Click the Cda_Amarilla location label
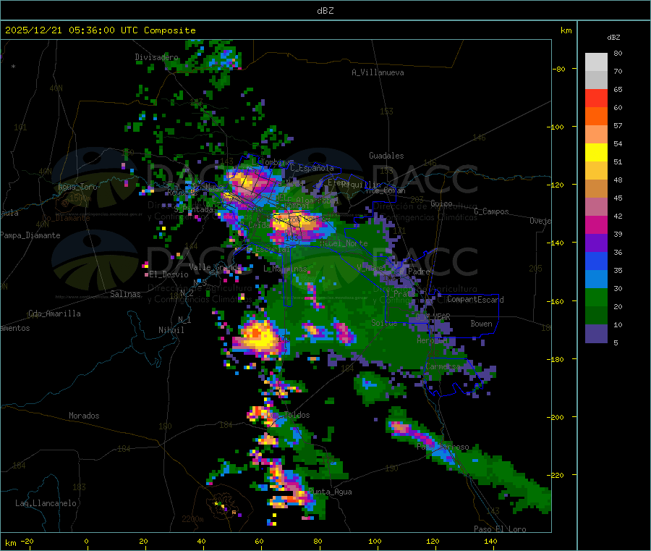Image resolution: width=651 pixels, height=551 pixels. tap(54, 314)
